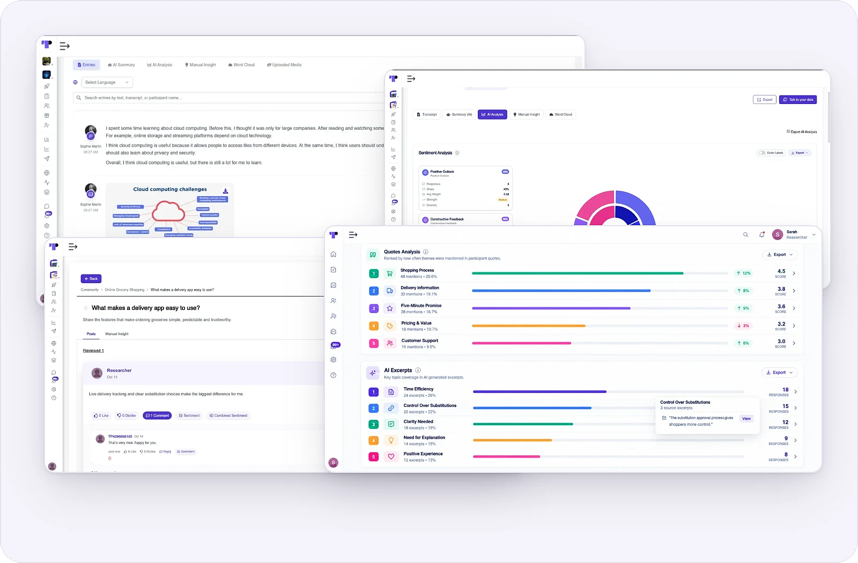
Task: Like the Researcher post with 0 Like
Action: 101,416
